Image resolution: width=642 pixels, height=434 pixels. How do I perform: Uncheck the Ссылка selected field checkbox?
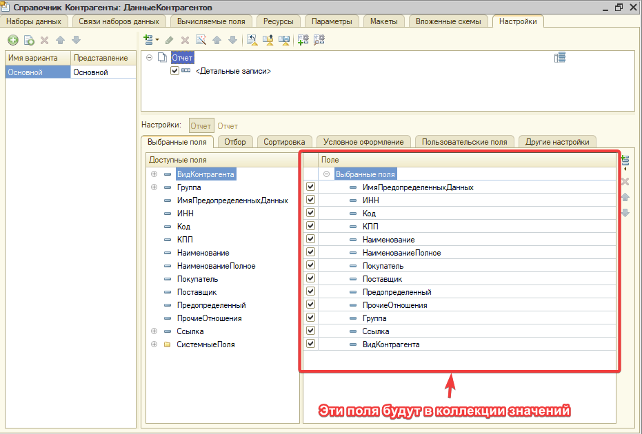[310, 331]
